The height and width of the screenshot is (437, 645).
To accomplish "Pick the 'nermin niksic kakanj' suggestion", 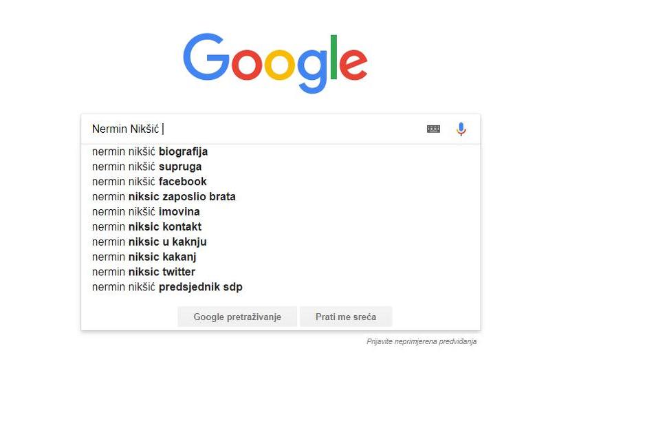I will point(144,257).
